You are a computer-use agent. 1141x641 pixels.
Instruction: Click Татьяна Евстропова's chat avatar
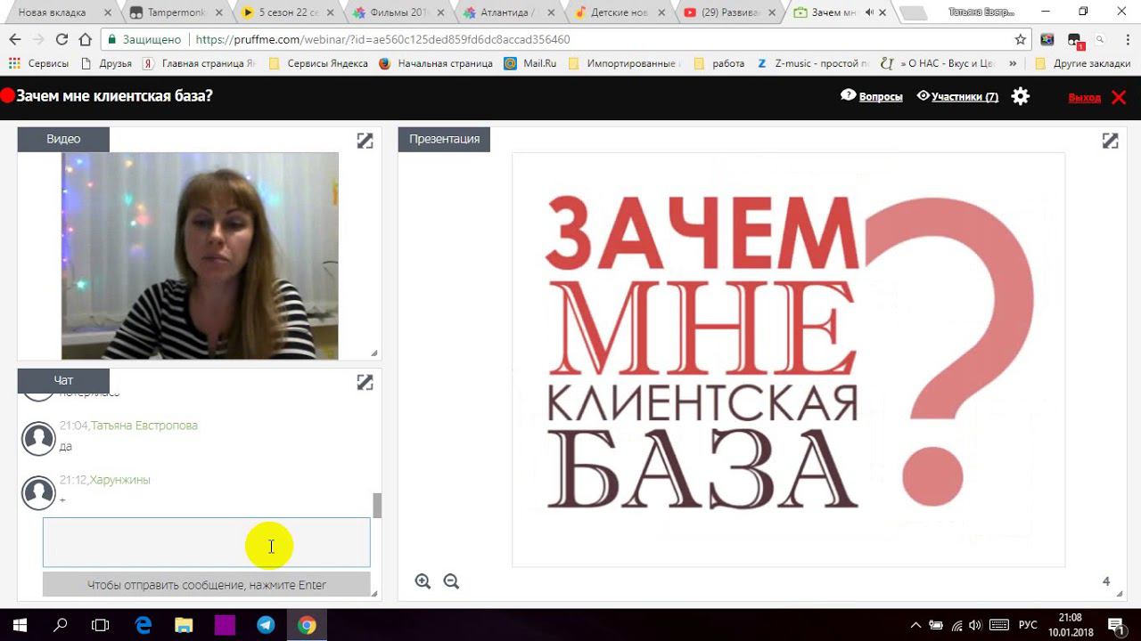38,438
